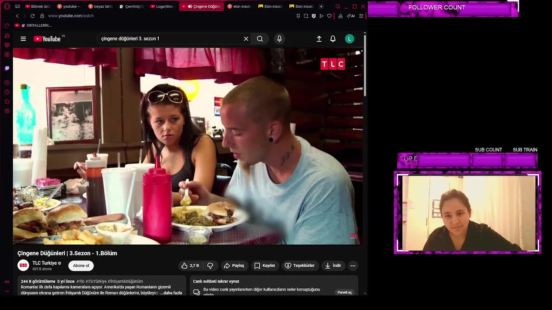The height and width of the screenshot is (310, 552).
Task: Click the snapshot icon in the address bar
Action: point(306,16)
